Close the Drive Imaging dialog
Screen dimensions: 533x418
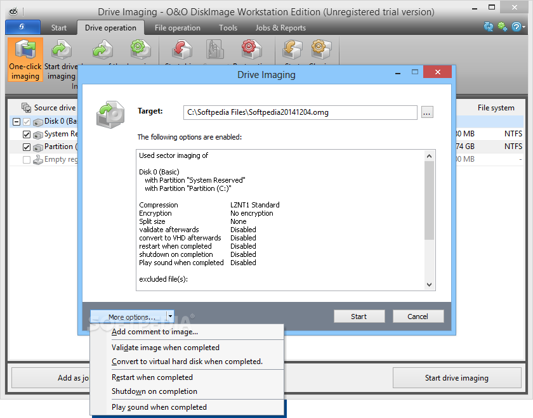(437, 72)
